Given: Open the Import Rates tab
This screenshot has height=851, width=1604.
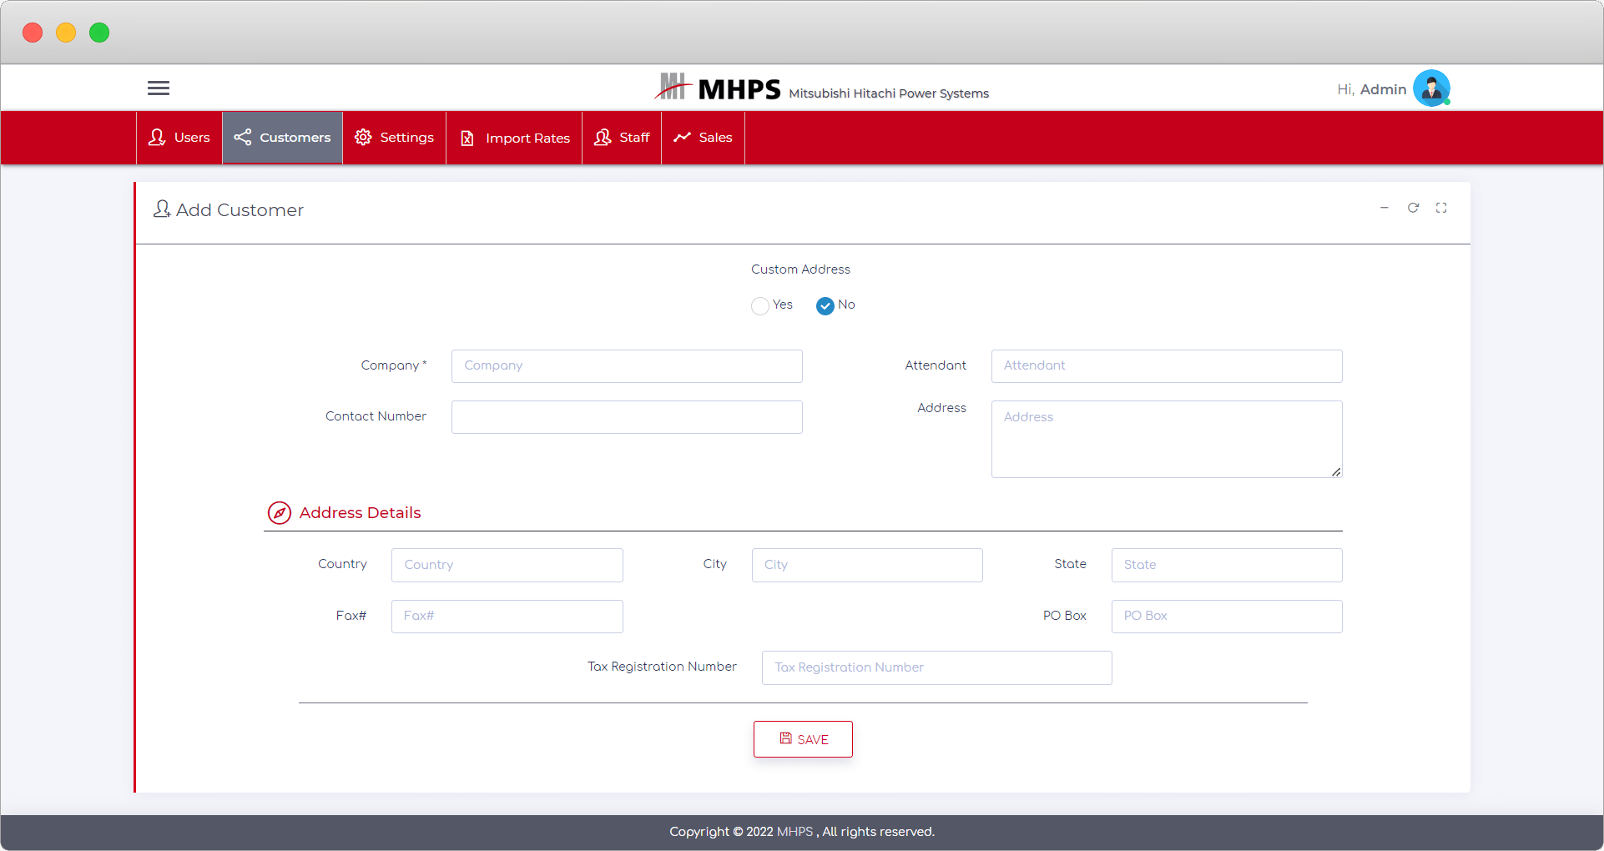Looking at the screenshot, I should point(514,138).
